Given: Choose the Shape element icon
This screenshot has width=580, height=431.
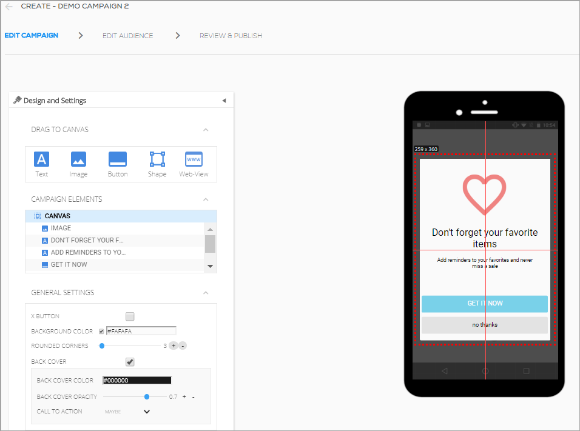Looking at the screenshot, I should pyautogui.click(x=157, y=159).
